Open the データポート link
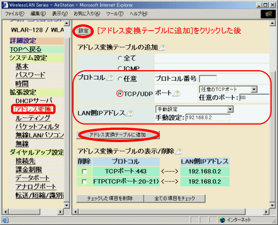This screenshot has height=225, width=278. point(32,178)
